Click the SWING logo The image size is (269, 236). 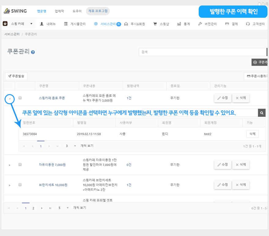pos(15,11)
